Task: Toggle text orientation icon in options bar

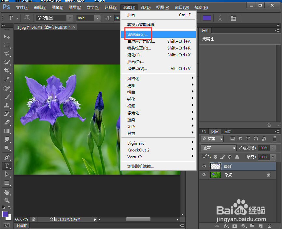Action: pos(27,18)
